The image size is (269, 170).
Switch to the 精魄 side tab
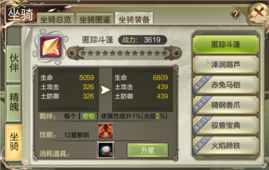[x=14, y=103]
